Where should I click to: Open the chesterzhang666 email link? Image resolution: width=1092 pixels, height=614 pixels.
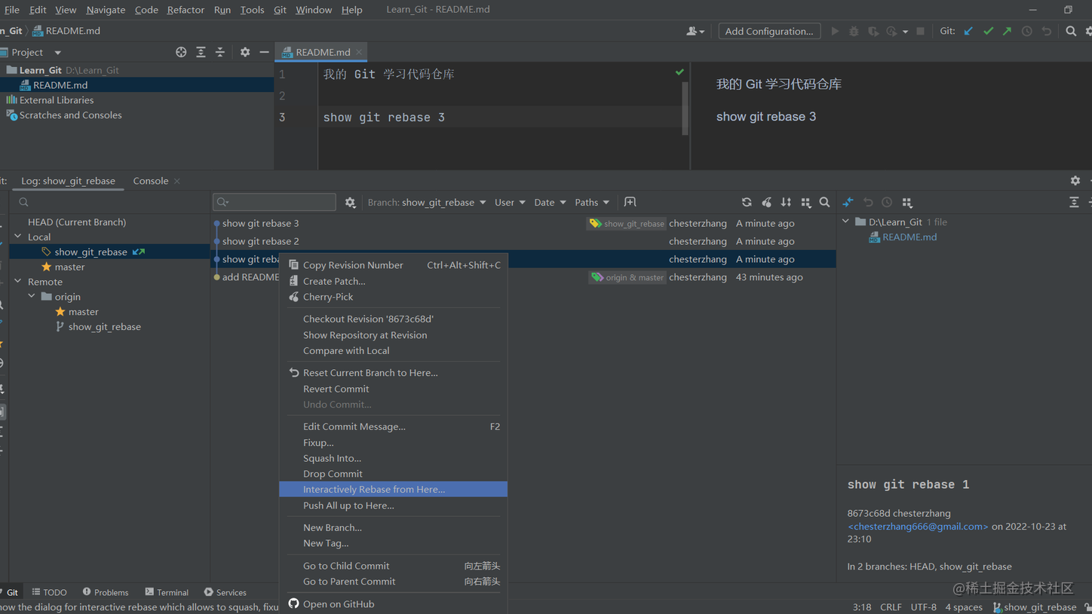917,526
